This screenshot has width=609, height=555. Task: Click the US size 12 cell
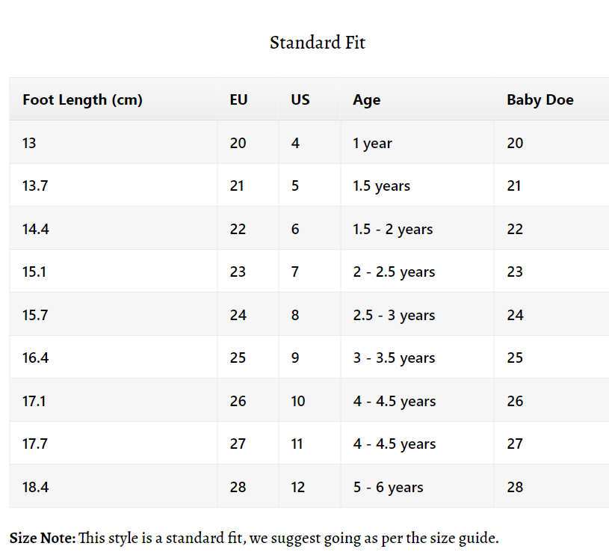point(298,487)
